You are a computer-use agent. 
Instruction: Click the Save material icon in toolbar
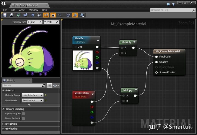pyautogui.click(x=5, y=15)
